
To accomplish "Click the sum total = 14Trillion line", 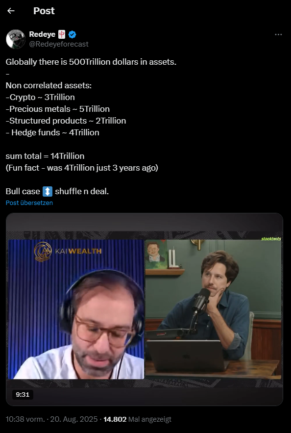I will point(45,156).
